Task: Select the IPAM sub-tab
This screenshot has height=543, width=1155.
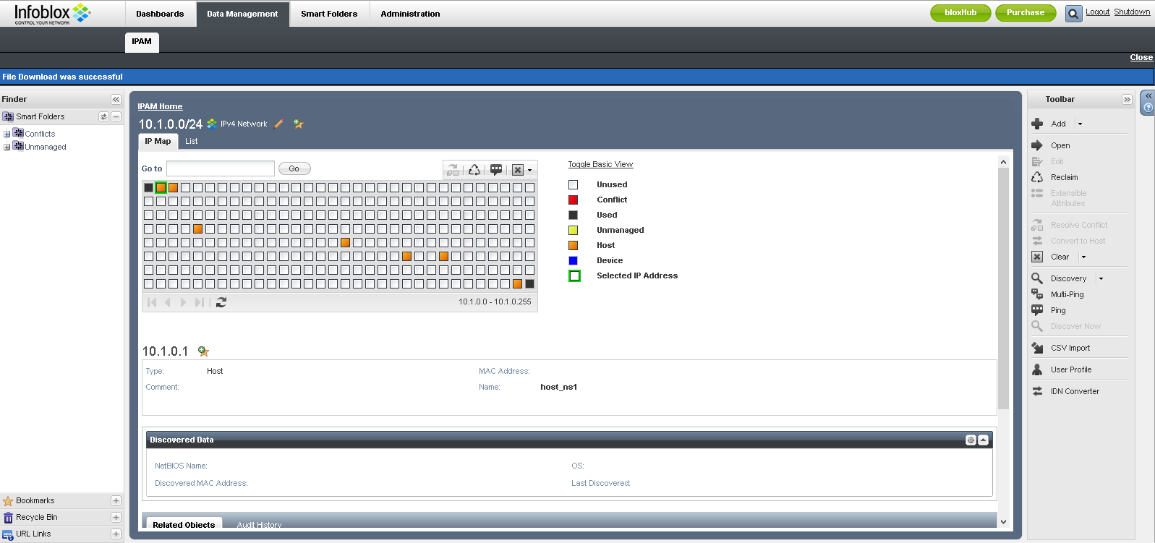Action: tap(142, 42)
